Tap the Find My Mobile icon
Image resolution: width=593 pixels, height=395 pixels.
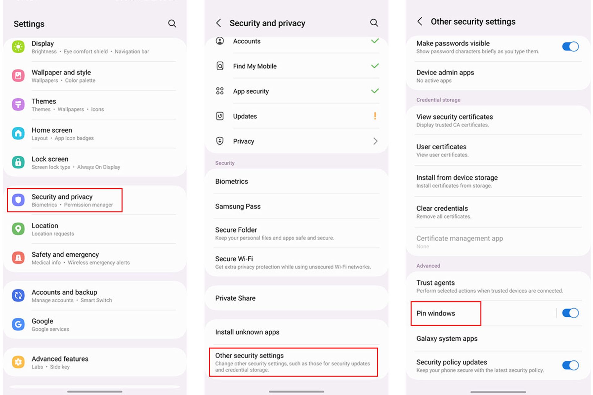[x=220, y=66]
